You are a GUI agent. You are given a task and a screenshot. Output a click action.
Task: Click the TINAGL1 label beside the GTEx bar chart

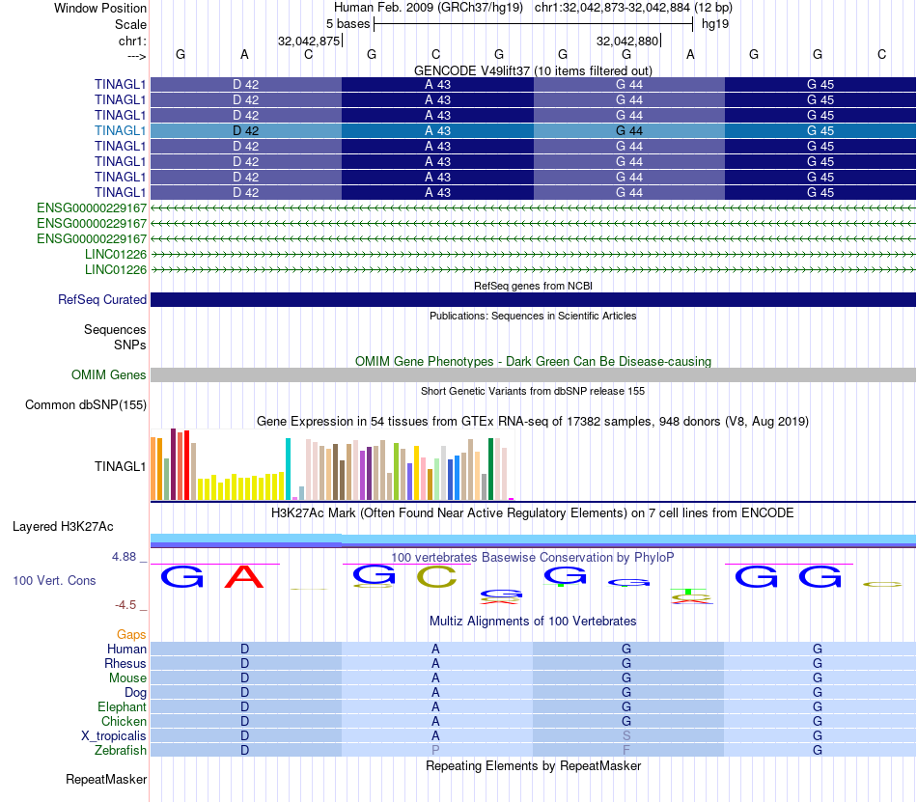pos(120,466)
